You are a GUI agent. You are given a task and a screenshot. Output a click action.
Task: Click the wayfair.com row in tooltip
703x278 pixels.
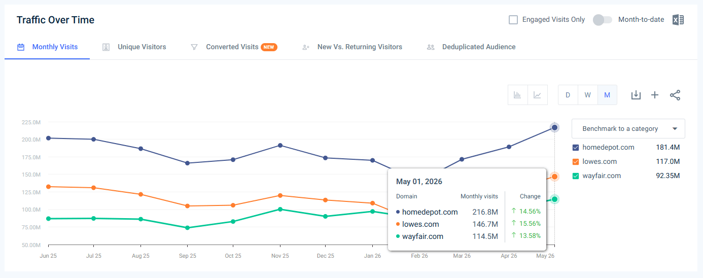click(x=469, y=236)
